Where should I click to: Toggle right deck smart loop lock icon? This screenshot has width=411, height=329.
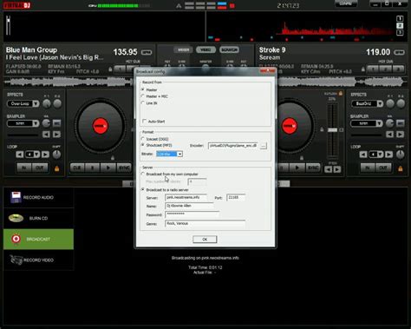[401, 168]
